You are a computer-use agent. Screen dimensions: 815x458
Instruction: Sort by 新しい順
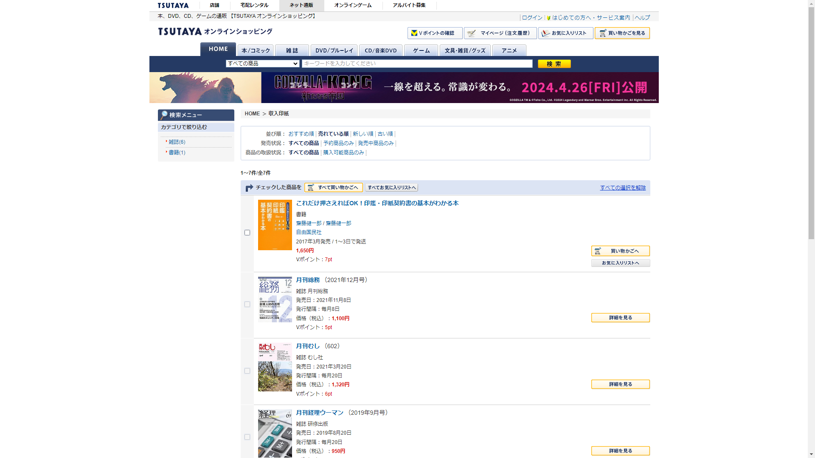pos(363,134)
